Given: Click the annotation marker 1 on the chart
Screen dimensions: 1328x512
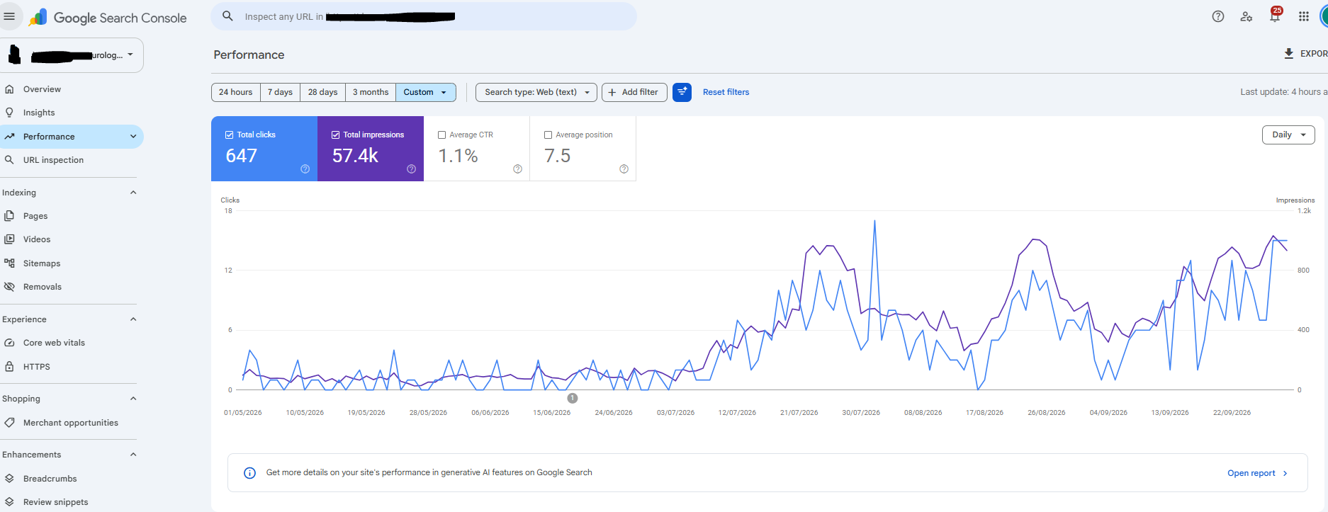Looking at the screenshot, I should 573,398.
